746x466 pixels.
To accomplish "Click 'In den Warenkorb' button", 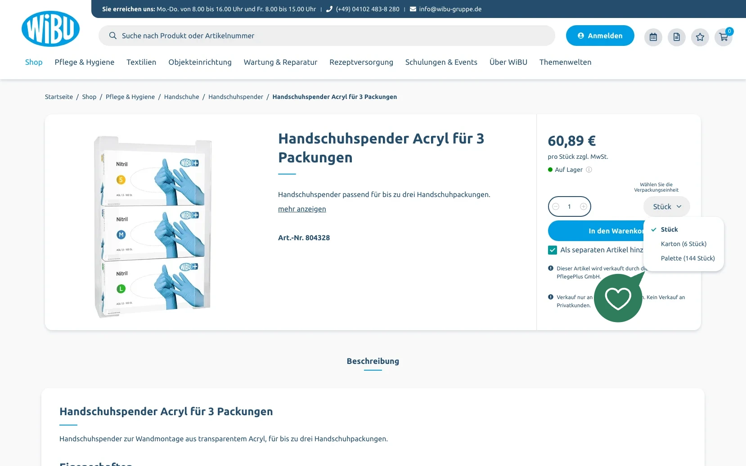I will [x=596, y=231].
